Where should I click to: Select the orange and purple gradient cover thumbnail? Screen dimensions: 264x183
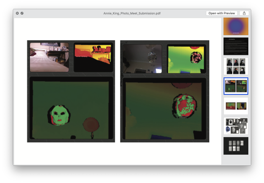[236, 26]
